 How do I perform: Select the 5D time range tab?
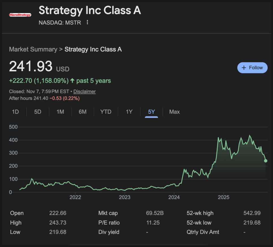tap(38, 112)
